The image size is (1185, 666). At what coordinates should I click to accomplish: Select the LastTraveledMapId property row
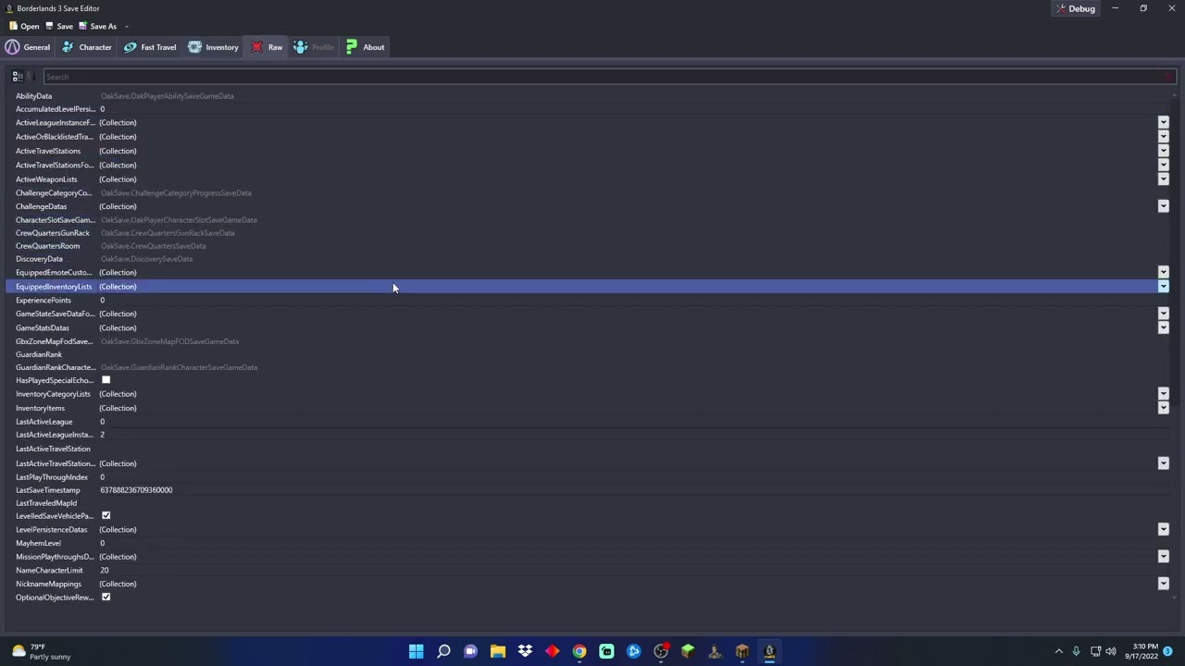click(589, 503)
